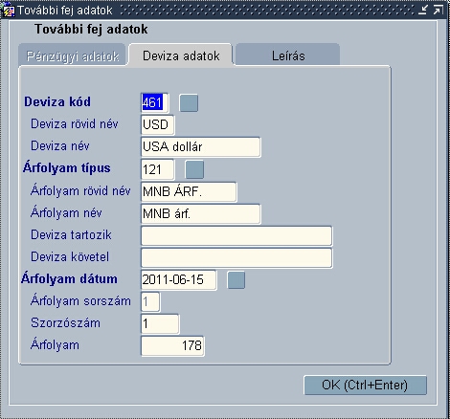Image resolution: width=450 pixels, height=419 pixels.
Task: Open date picker beside Árfolyam dátum
Action: (x=236, y=280)
